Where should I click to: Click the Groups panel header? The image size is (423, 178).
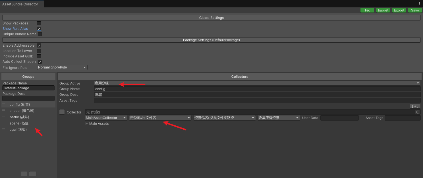click(x=28, y=76)
